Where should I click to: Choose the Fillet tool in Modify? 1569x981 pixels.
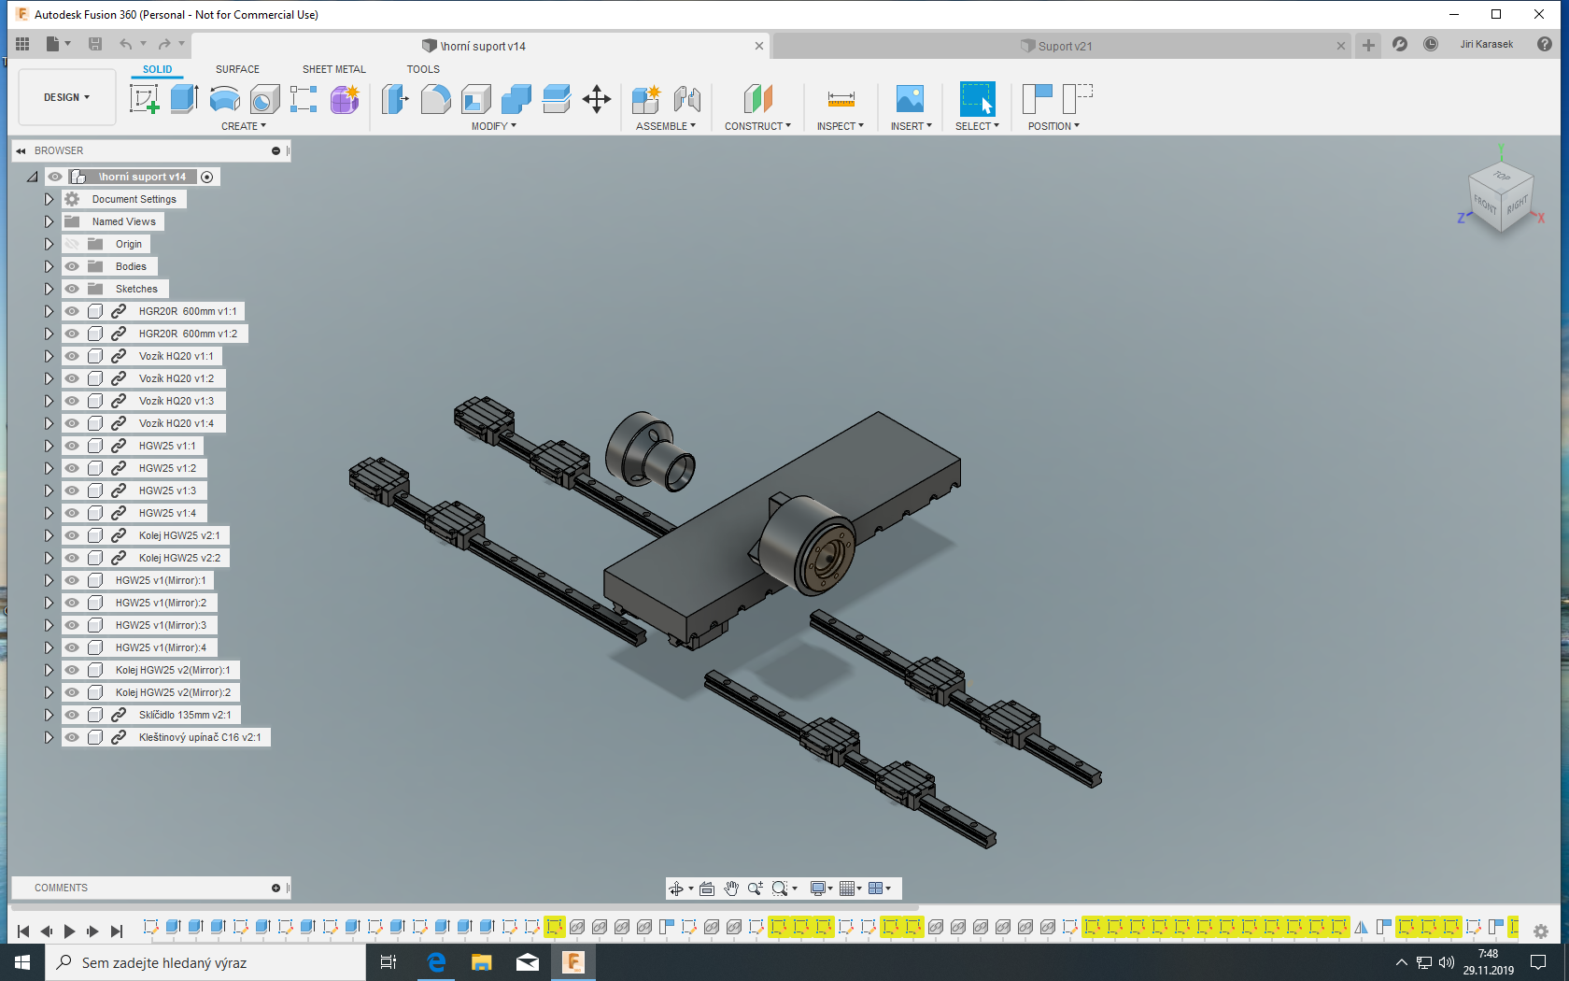click(x=435, y=98)
